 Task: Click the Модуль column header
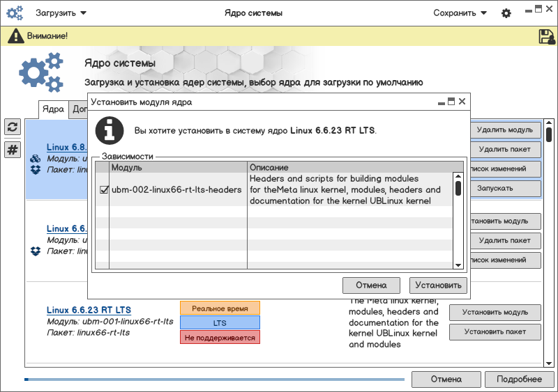[178, 167]
